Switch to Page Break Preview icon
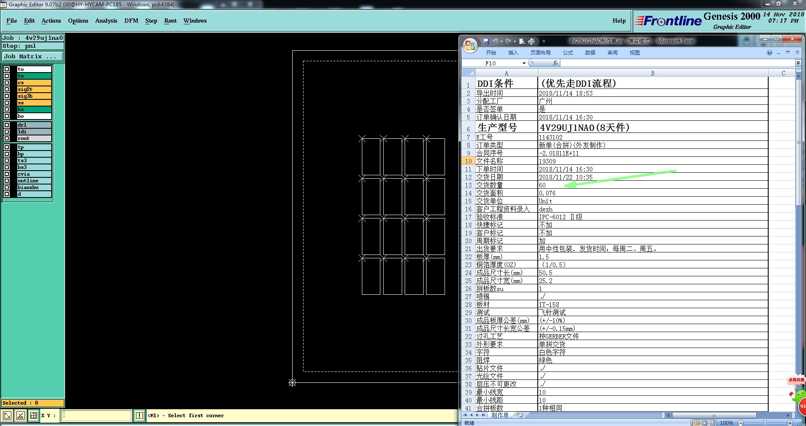The height and width of the screenshot is (426, 806). pyautogui.click(x=712, y=423)
